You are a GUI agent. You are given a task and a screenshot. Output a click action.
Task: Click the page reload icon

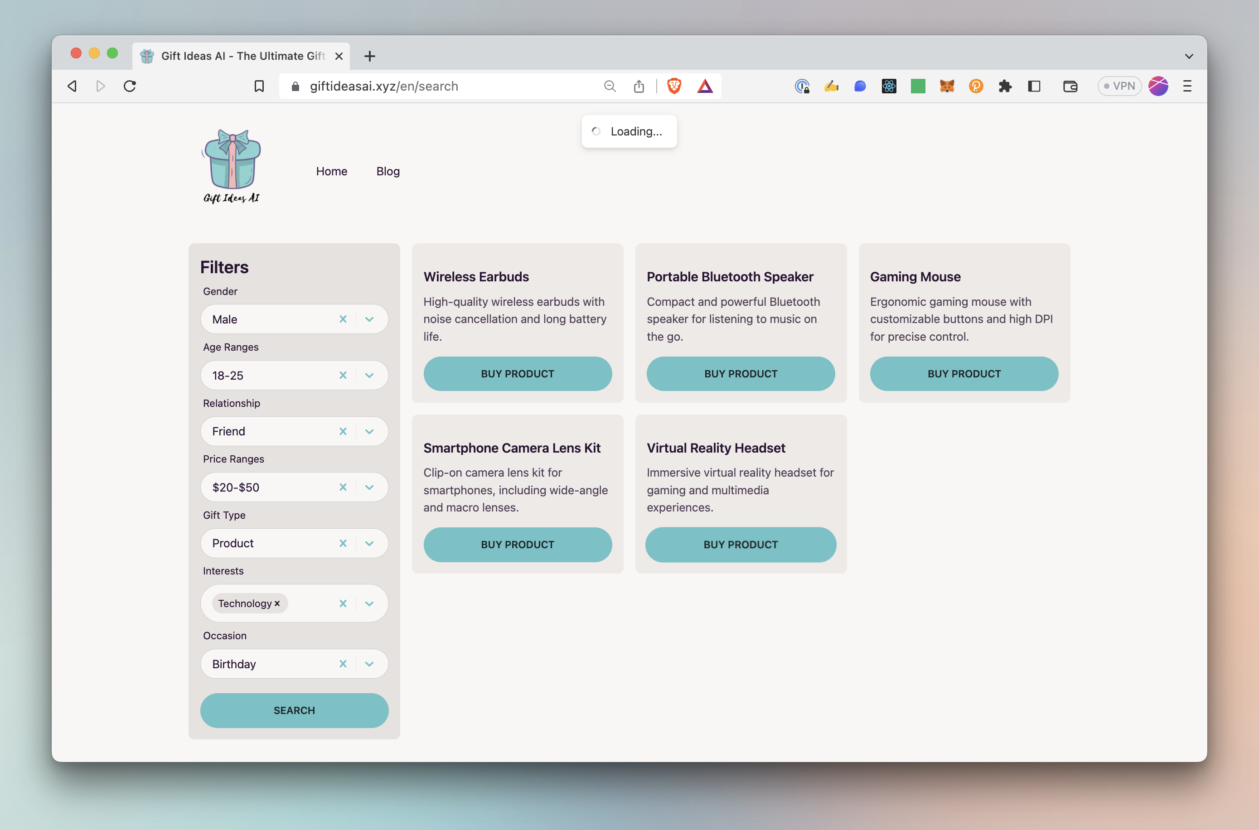130,86
